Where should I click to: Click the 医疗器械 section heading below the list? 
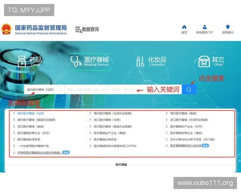[x=121, y=165]
